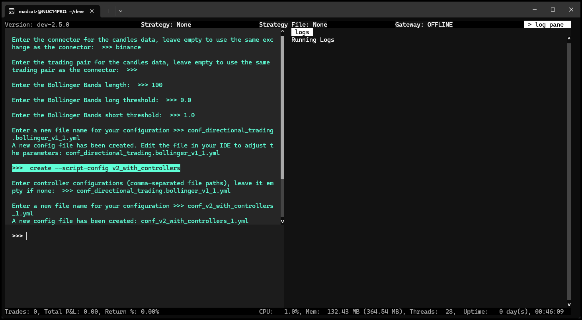The image size is (582, 320).
Task: Maximize the terminal window
Action: click(x=553, y=10)
